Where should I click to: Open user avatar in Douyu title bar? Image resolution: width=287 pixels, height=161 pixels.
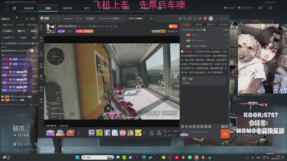pos(211,19)
